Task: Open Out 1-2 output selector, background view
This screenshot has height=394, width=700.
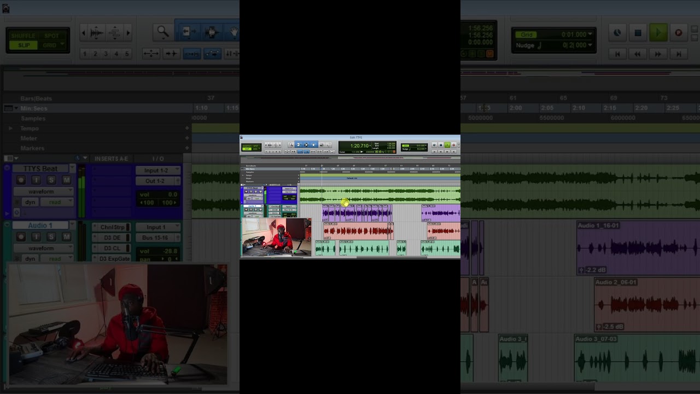Action: pos(158,181)
